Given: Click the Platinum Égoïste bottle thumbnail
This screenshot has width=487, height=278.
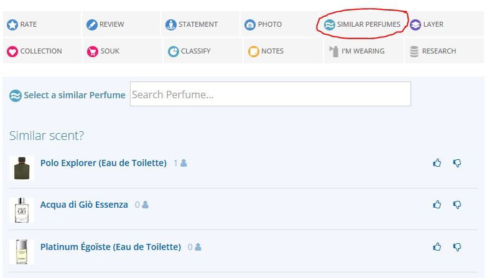Looking at the screenshot, I should pos(22,251).
